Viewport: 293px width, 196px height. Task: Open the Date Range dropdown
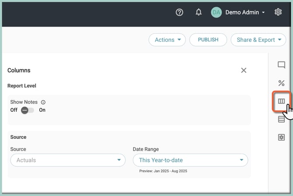190,160
